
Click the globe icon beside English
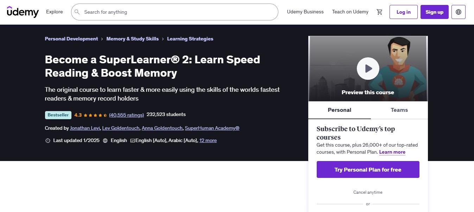(105, 140)
